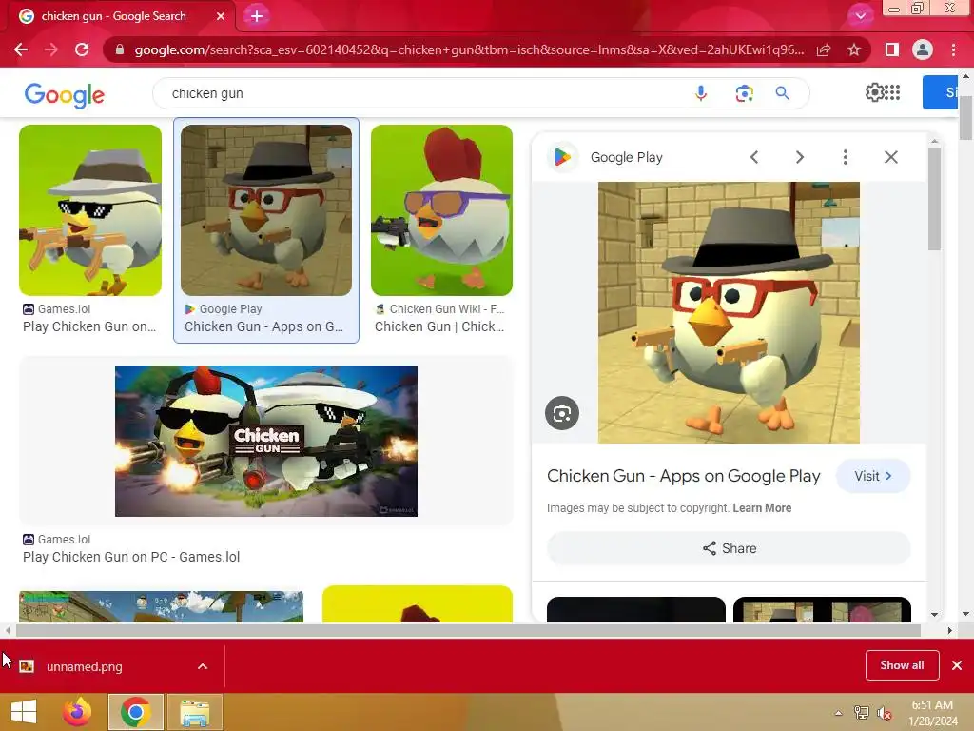Image resolution: width=974 pixels, height=731 pixels.
Task: Open Games.lol chicken with sunglasses thumbnail
Action: point(90,210)
